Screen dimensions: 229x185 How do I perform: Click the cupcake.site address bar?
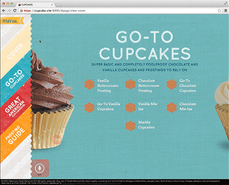pos(120,11)
